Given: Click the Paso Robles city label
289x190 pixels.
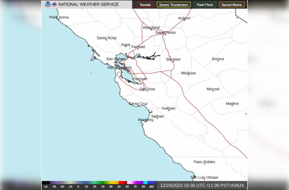Looking at the screenshot, I should pyautogui.click(x=204, y=162).
